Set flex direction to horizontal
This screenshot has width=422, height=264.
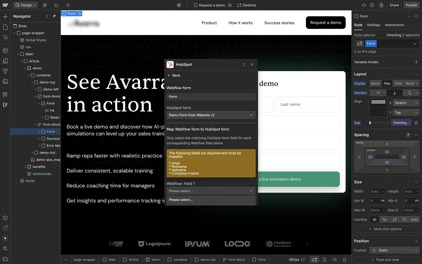pos(378,93)
